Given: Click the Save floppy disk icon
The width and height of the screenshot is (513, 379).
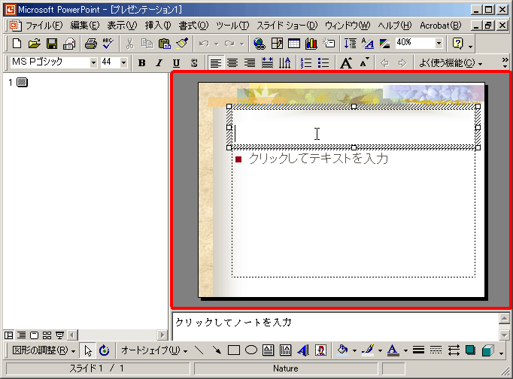Looking at the screenshot, I should (52, 44).
